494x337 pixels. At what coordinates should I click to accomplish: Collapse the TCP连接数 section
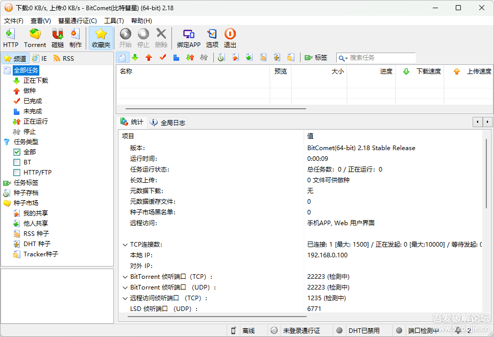[x=125, y=244]
